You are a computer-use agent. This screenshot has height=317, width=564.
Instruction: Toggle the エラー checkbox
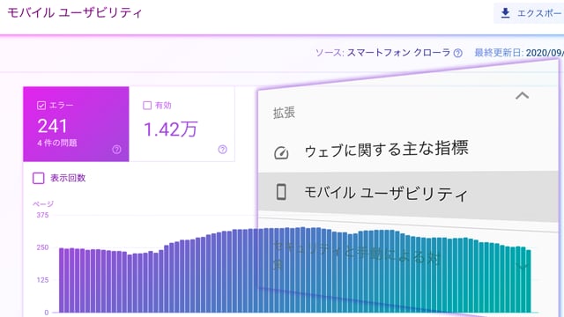pyautogui.click(x=41, y=106)
